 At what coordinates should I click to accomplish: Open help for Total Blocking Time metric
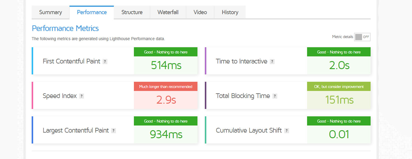275,96
